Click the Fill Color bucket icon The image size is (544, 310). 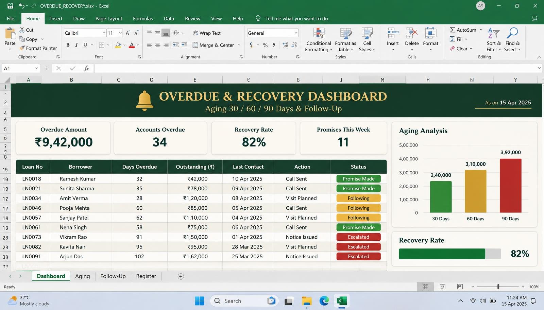118,45
